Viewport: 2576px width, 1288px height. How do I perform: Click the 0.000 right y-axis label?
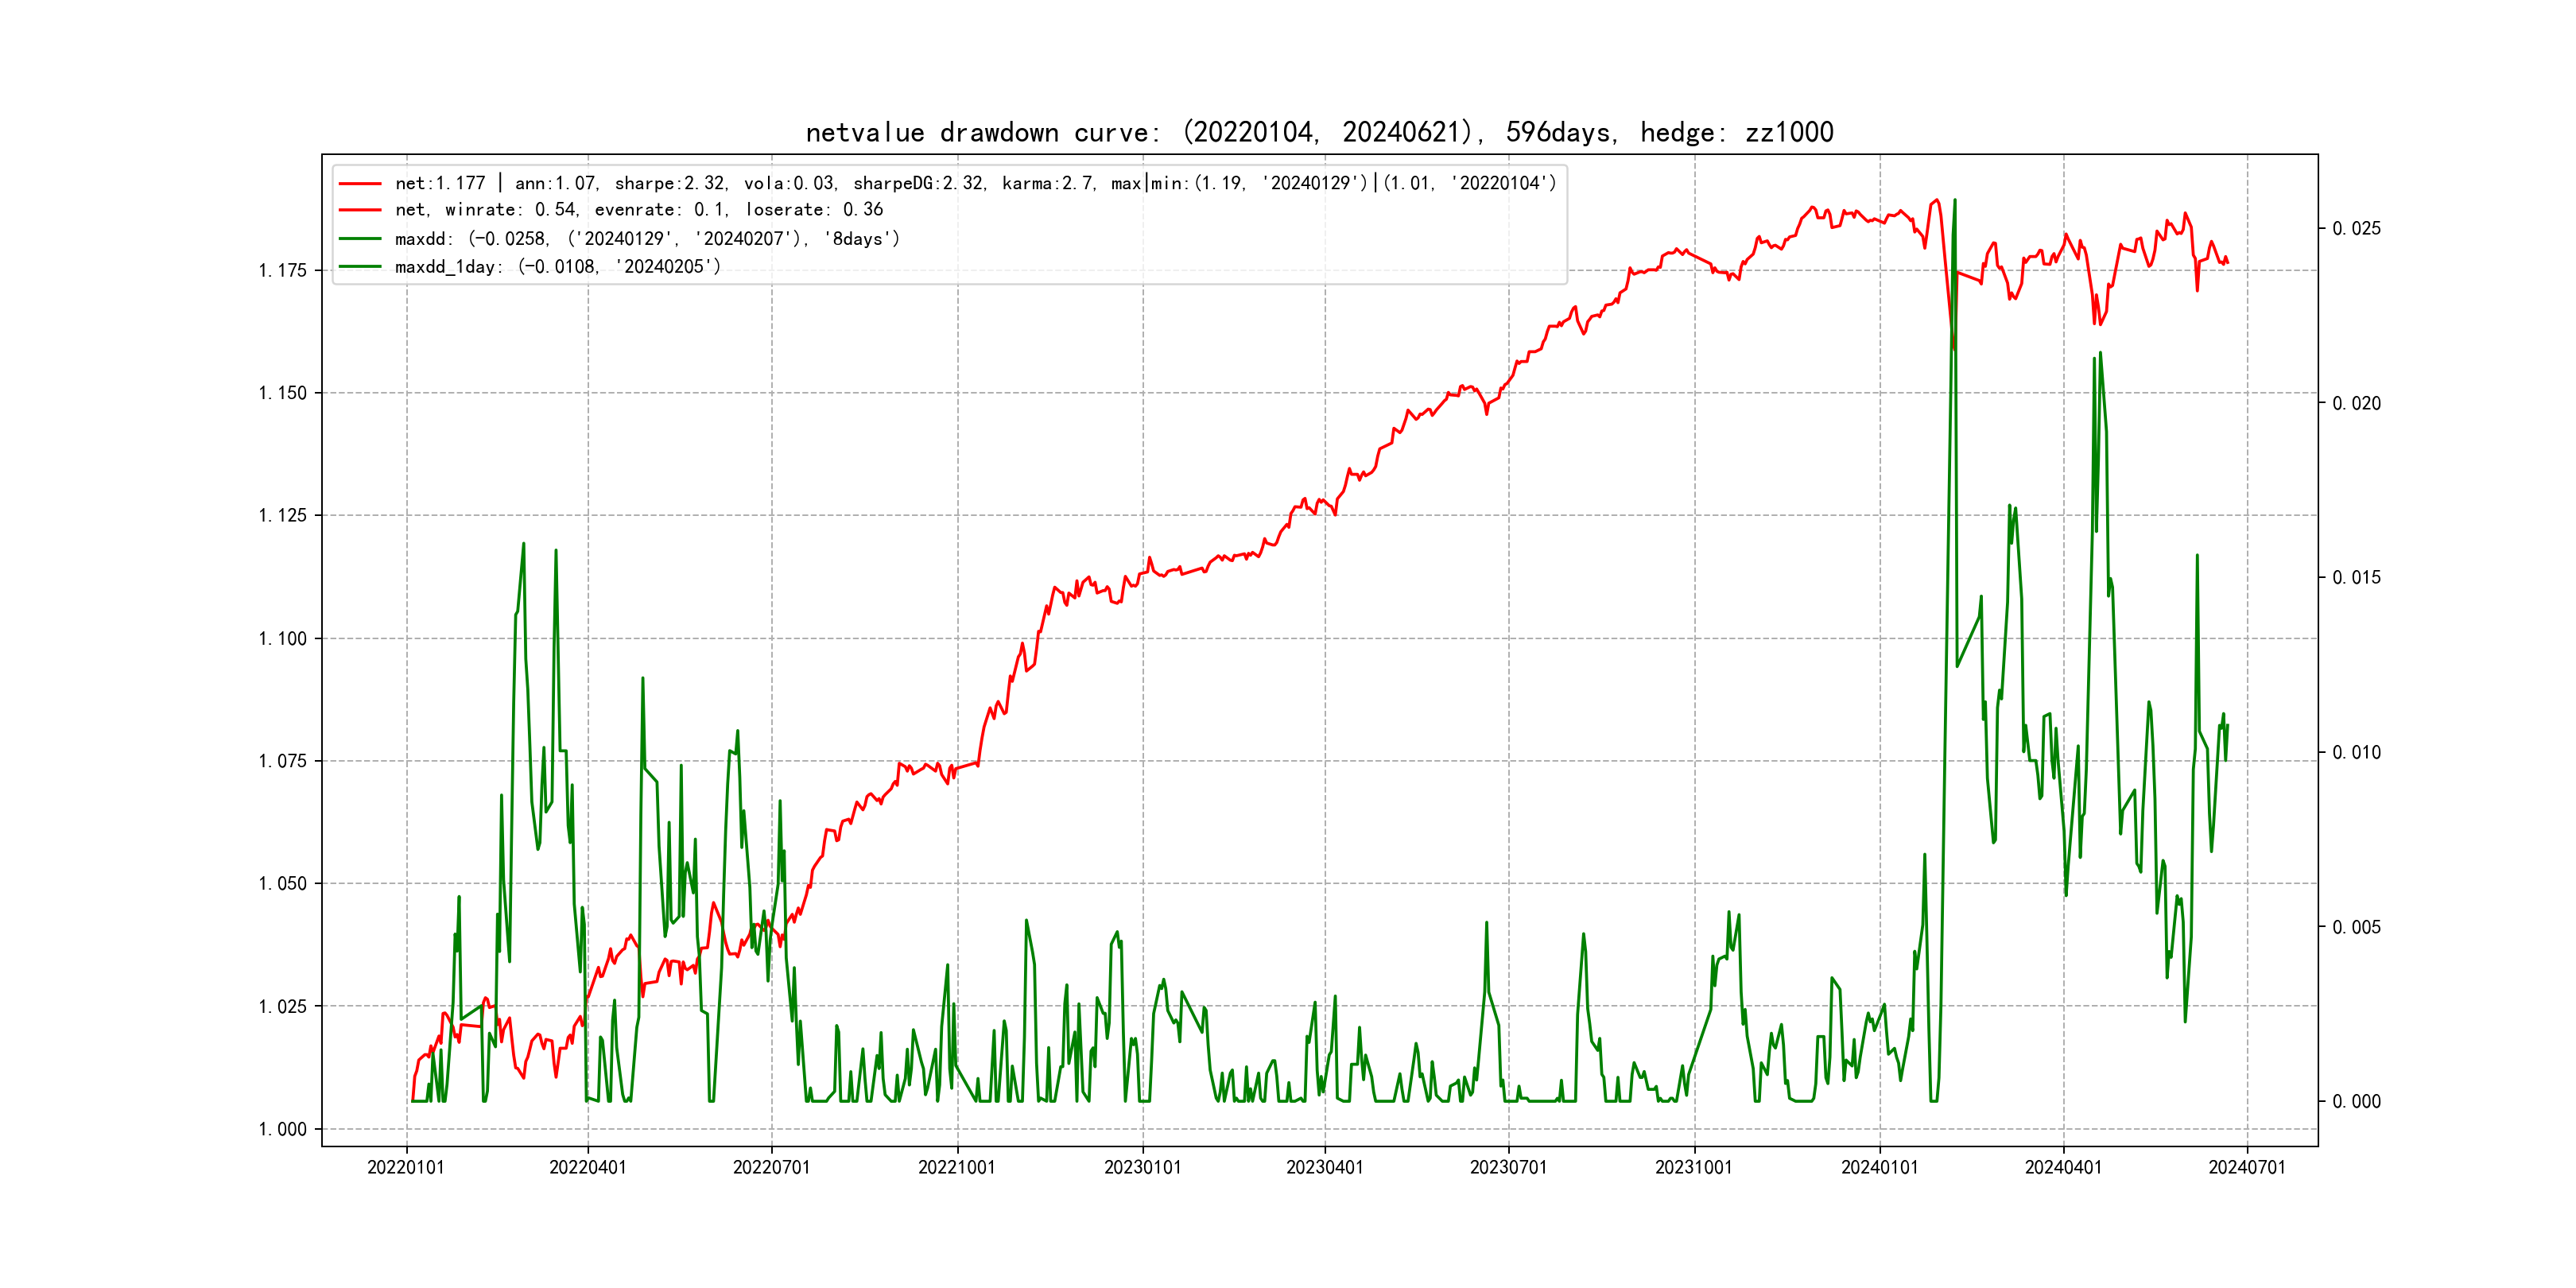(x=2356, y=1102)
